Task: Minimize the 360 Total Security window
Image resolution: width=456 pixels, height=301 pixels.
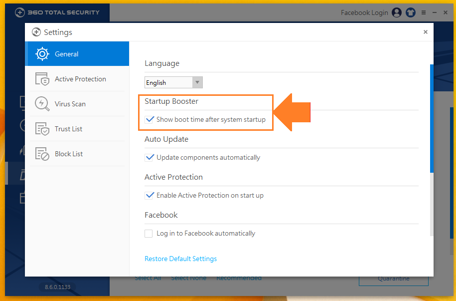Action: click(435, 12)
